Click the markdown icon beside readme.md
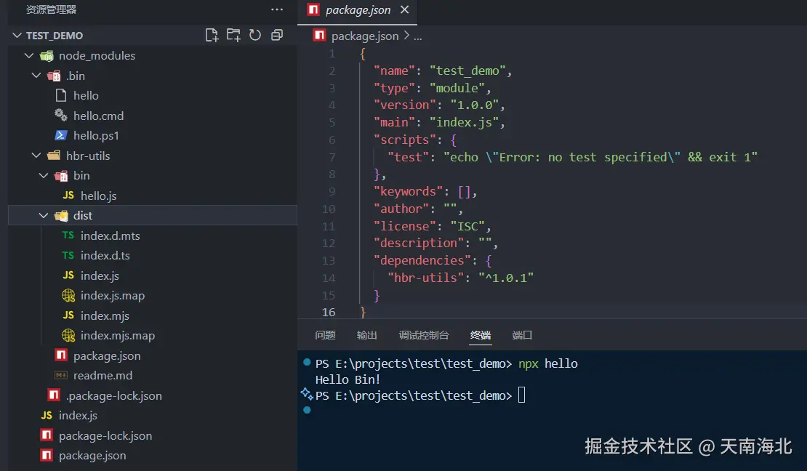Image resolution: width=807 pixels, height=471 pixels. pyautogui.click(x=61, y=375)
